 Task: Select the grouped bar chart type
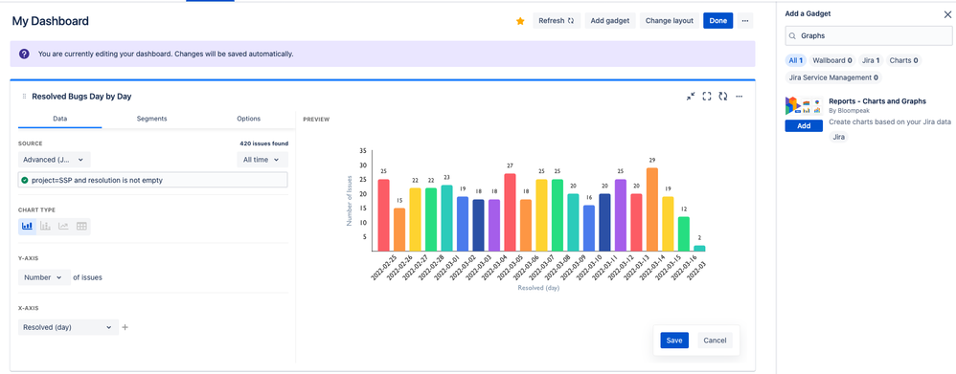(x=45, y=226)
